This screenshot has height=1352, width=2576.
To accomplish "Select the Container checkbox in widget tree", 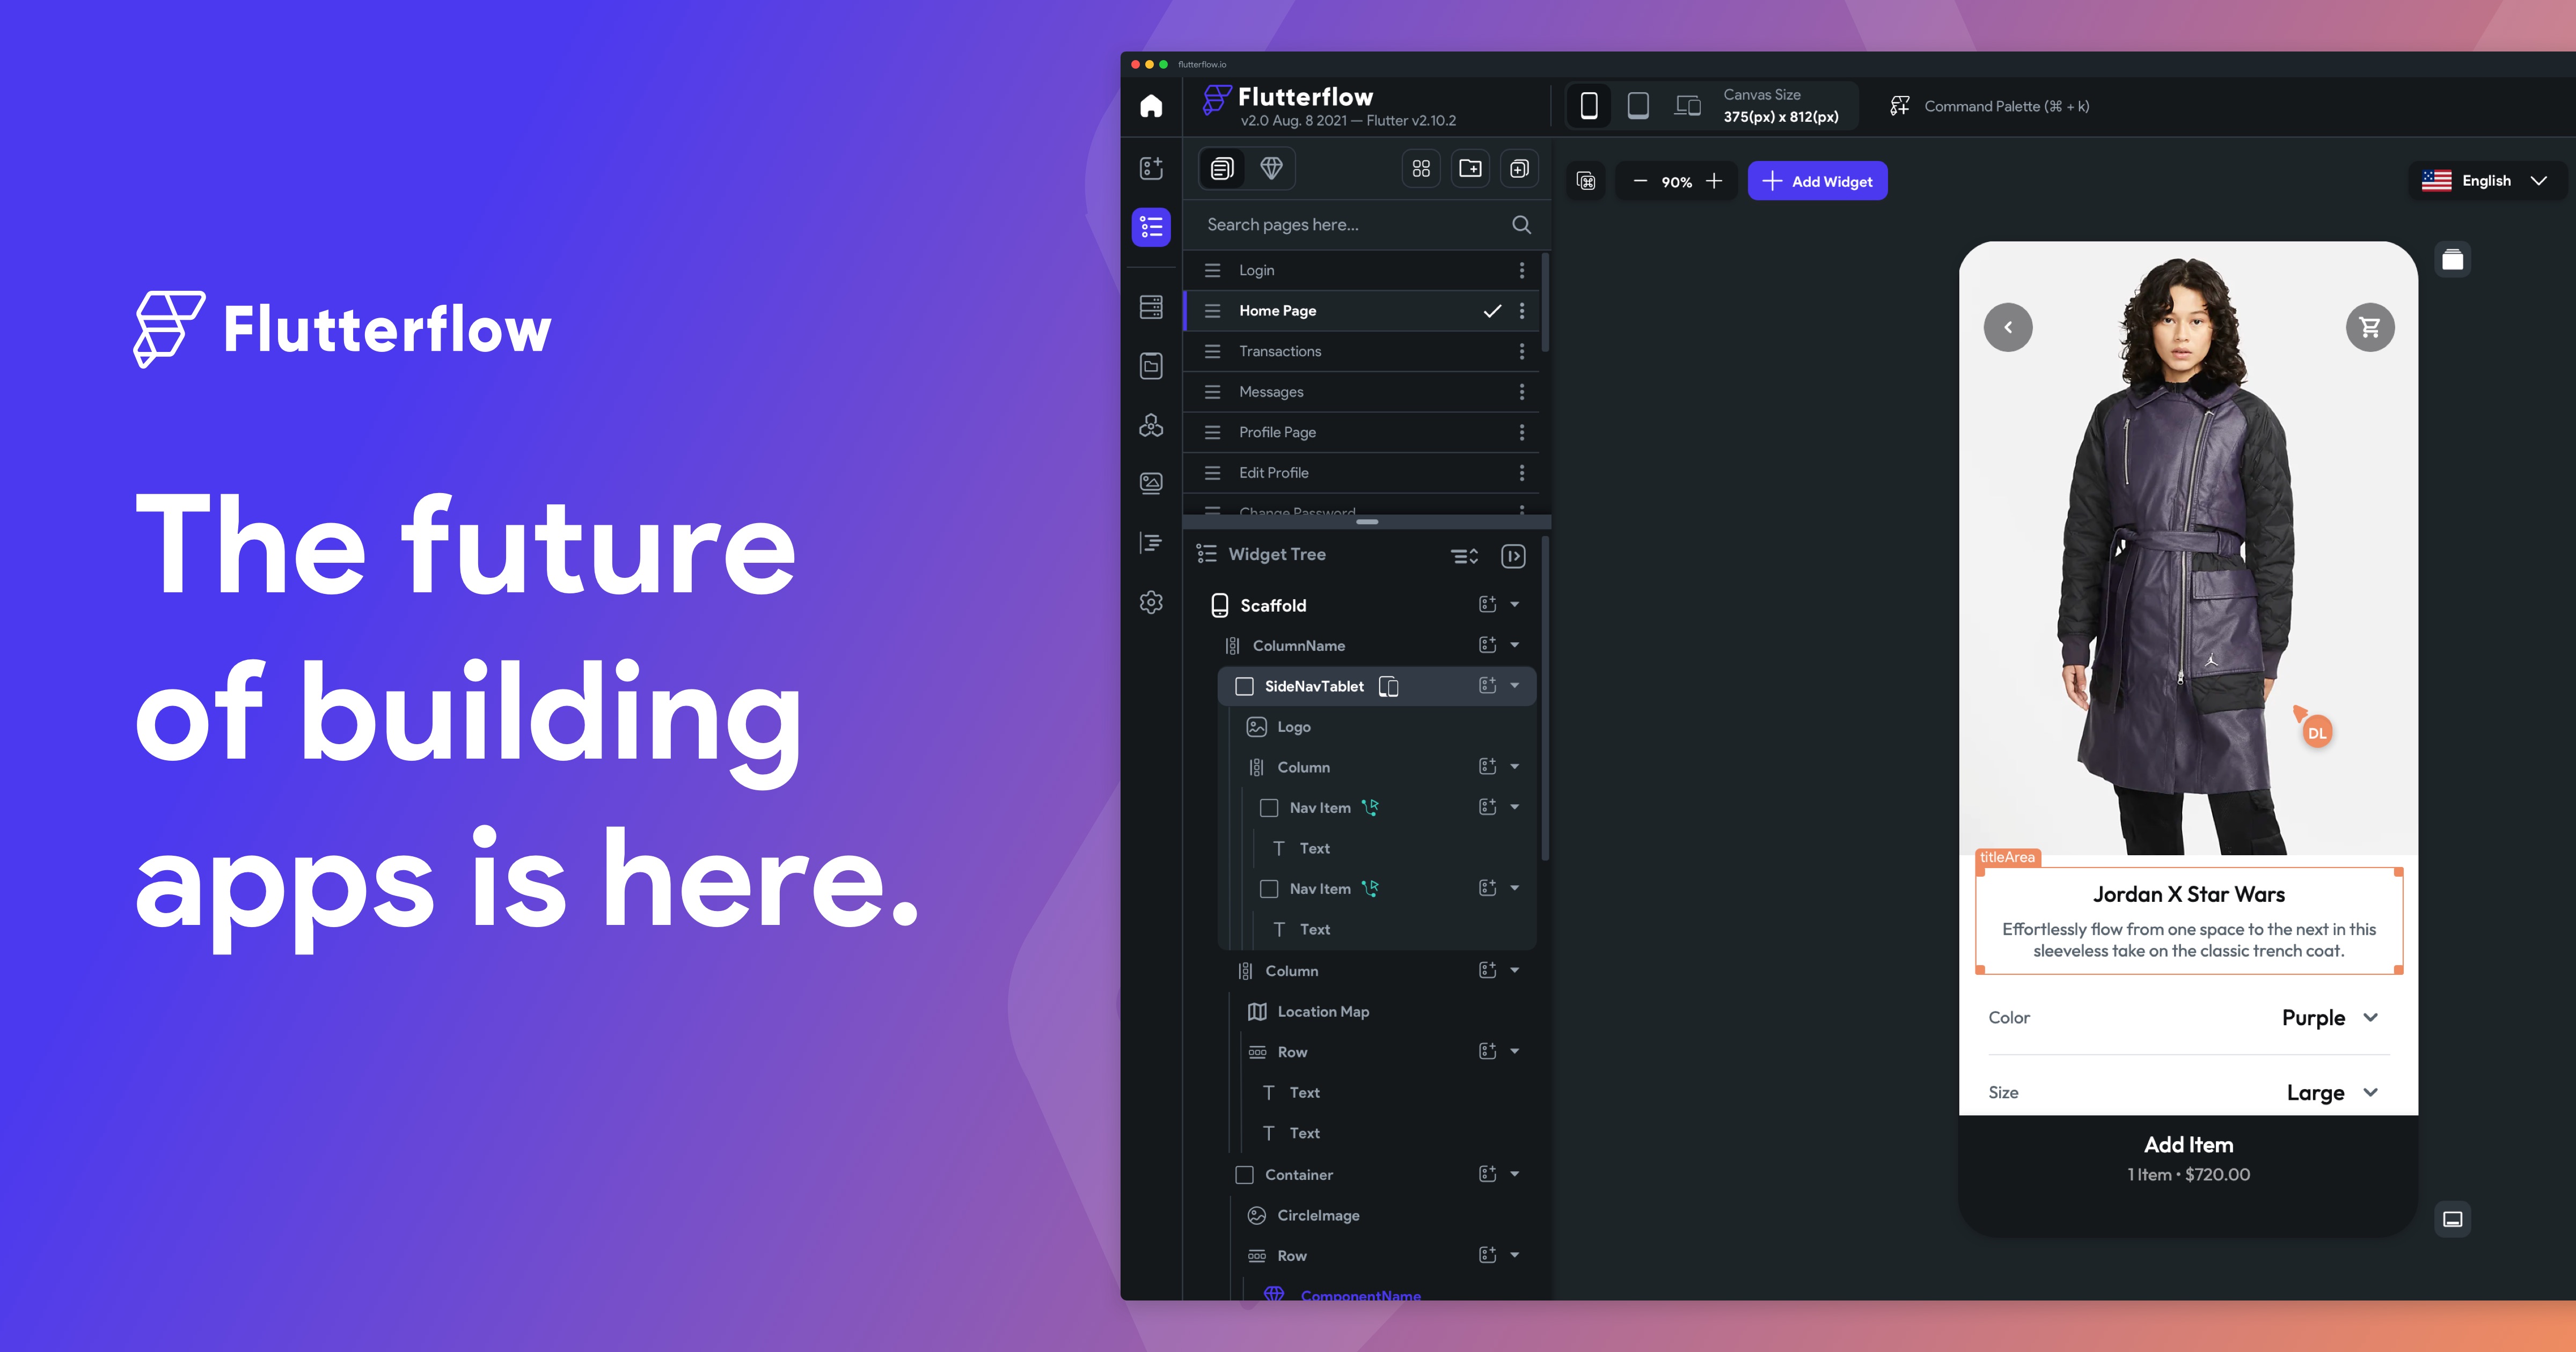I will click(1244, 1175).
